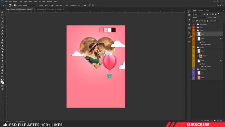Image resolution: width=225 pixels, height=127 pixels.
Task: Hide the Text group
Action: [x=193, y=27]
